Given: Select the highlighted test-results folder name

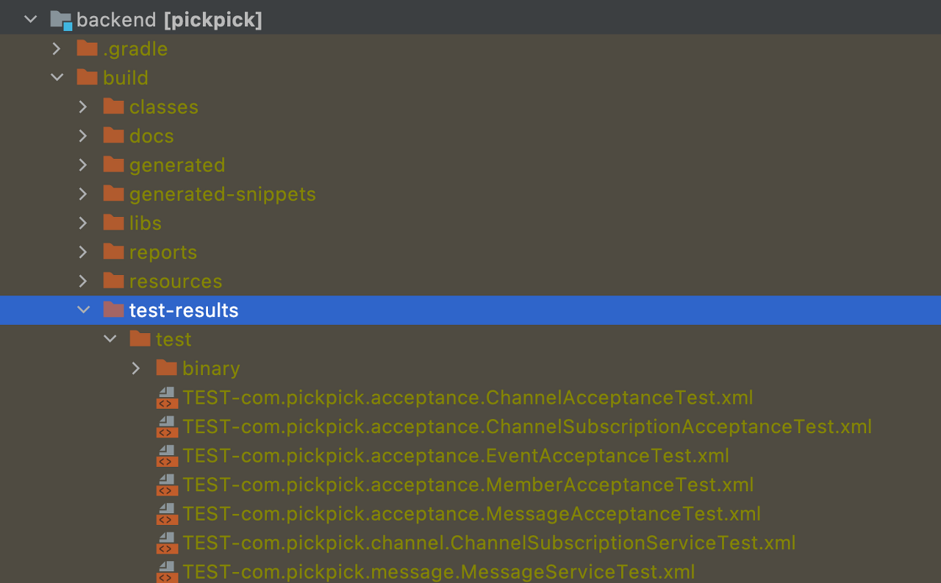Looking at the screenshot, I should (x=184, y=310).
